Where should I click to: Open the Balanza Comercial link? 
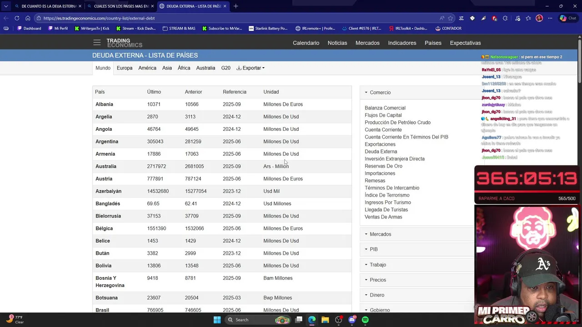point(385,108)
